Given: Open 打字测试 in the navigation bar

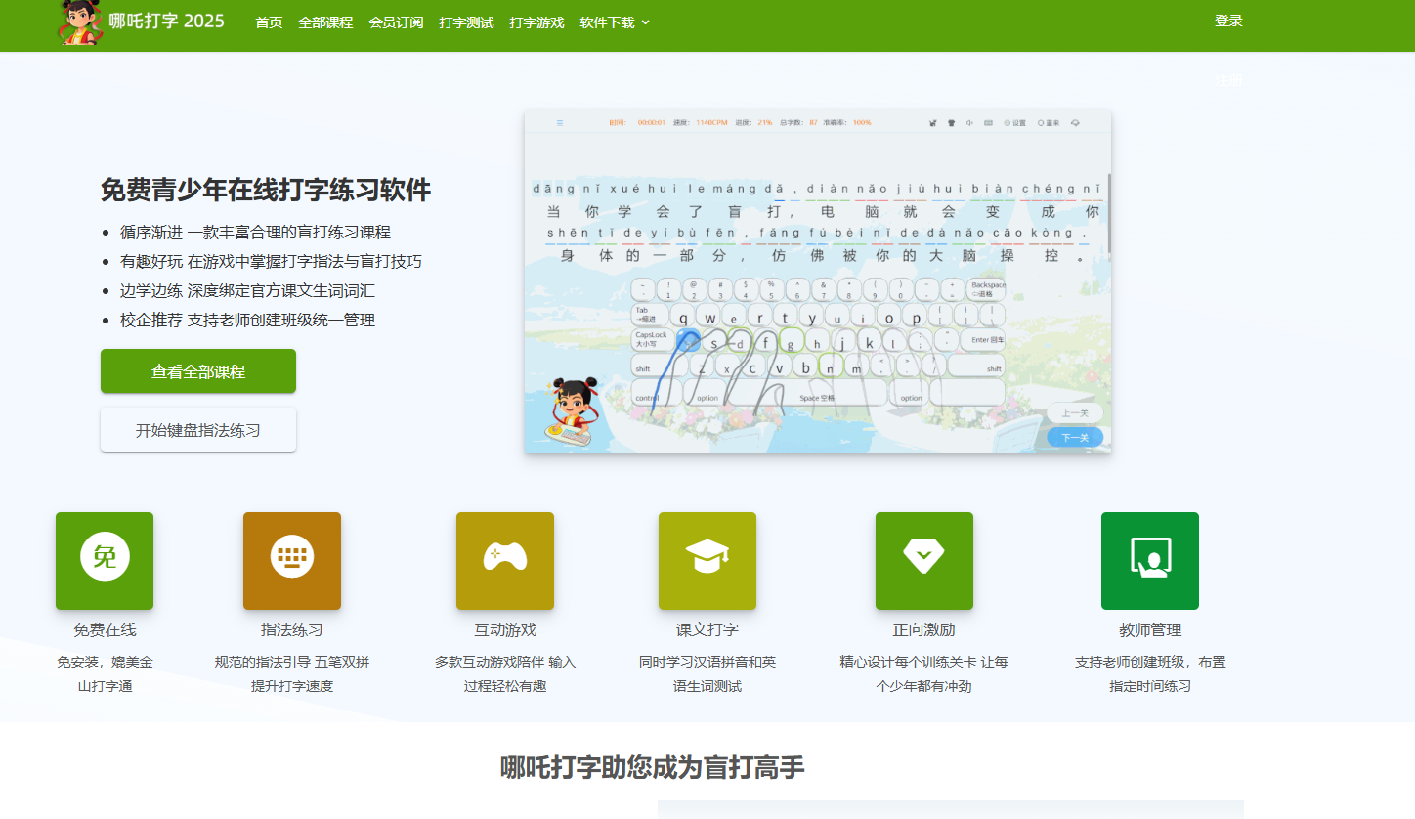Looking at the screenshot, I should (466, 22).
